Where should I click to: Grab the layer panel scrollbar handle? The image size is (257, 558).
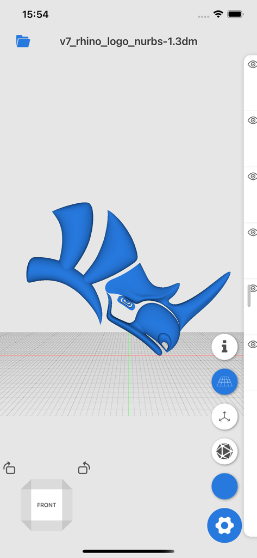(x=249, y=295)
